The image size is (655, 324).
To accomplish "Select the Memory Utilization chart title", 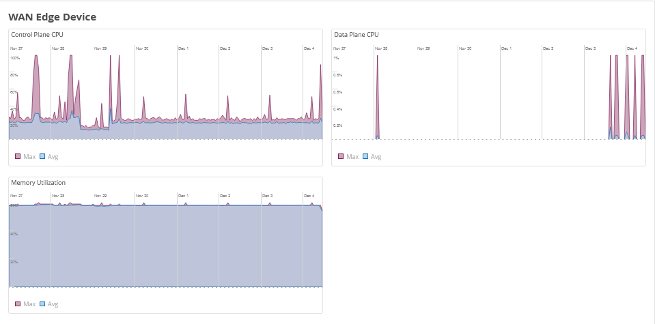I will click(x=38, y=183).
